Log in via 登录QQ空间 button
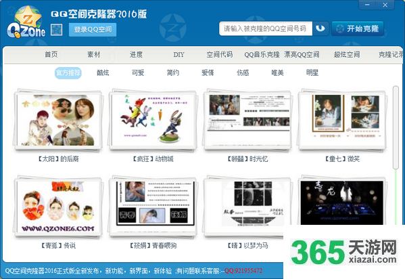405x279 pixels. (93, 30)
